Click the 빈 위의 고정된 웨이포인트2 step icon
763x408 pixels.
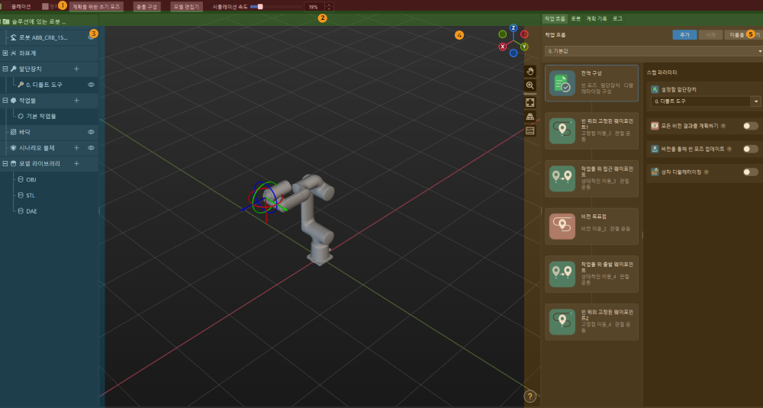tap(562, 321)
